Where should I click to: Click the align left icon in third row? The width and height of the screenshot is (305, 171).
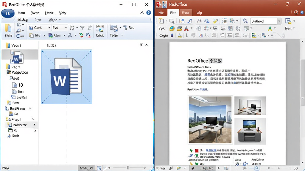click(x=214, y=35)
